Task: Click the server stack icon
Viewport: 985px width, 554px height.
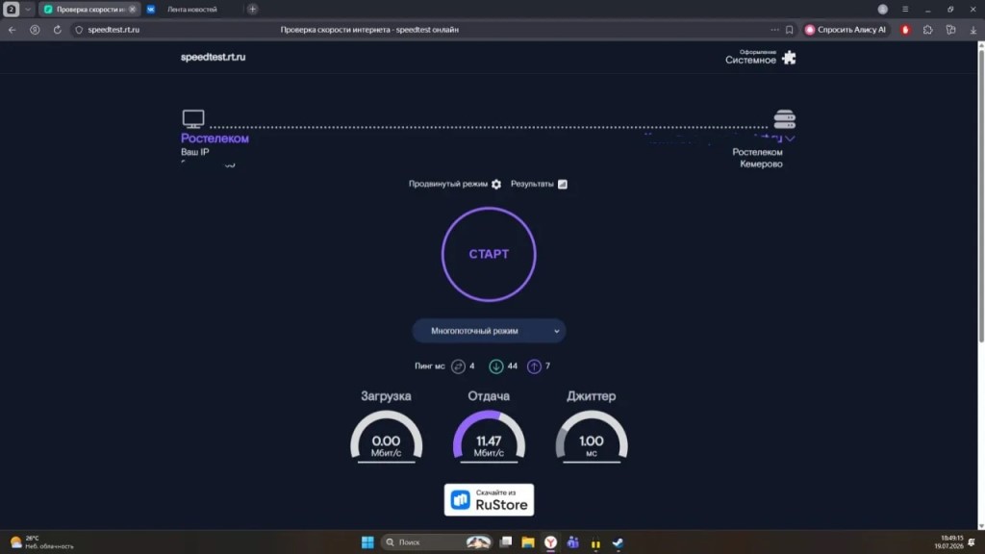Action: [784, 118]
